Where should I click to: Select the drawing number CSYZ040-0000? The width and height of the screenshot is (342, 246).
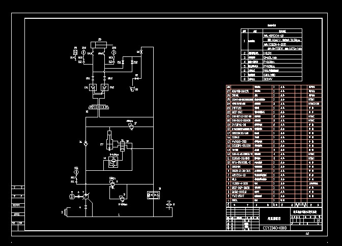(x=275, y=228)
